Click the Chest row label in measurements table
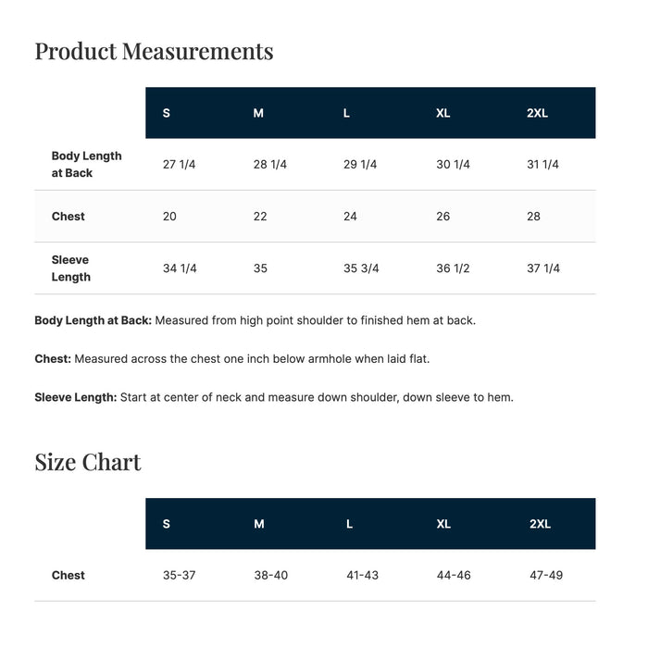 [69, 216]
